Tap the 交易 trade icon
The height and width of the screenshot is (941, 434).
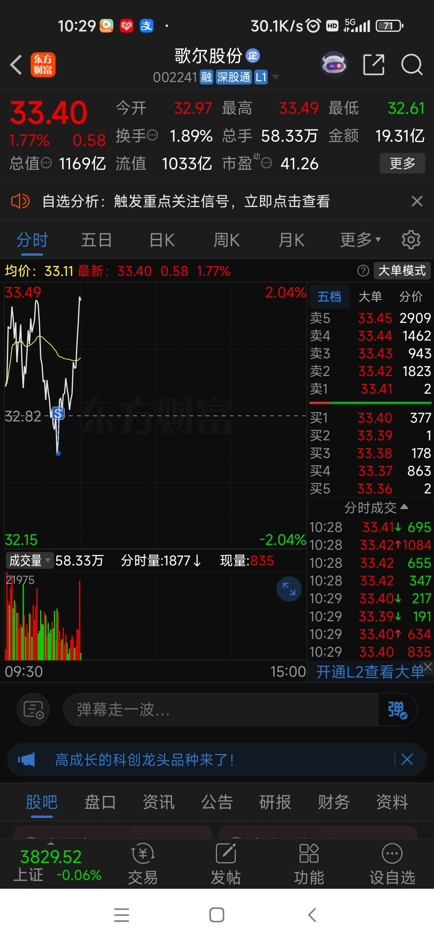[x=143, y=864]
